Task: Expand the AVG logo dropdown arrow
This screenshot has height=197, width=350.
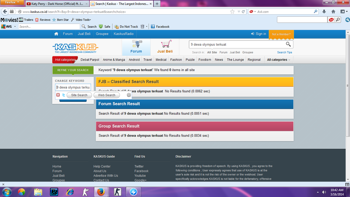Action: 15,27
